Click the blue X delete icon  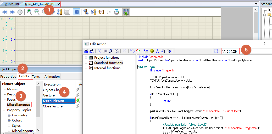tap(125, 51)
